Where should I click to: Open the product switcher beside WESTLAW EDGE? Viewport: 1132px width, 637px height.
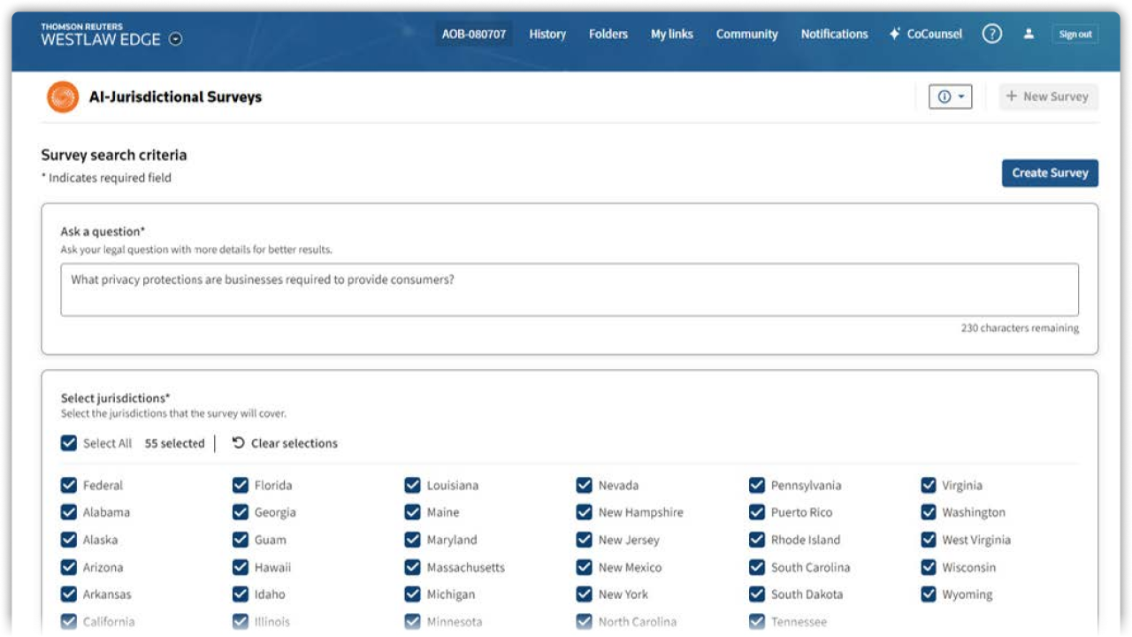pyautogui.click(x=175, y=37)
